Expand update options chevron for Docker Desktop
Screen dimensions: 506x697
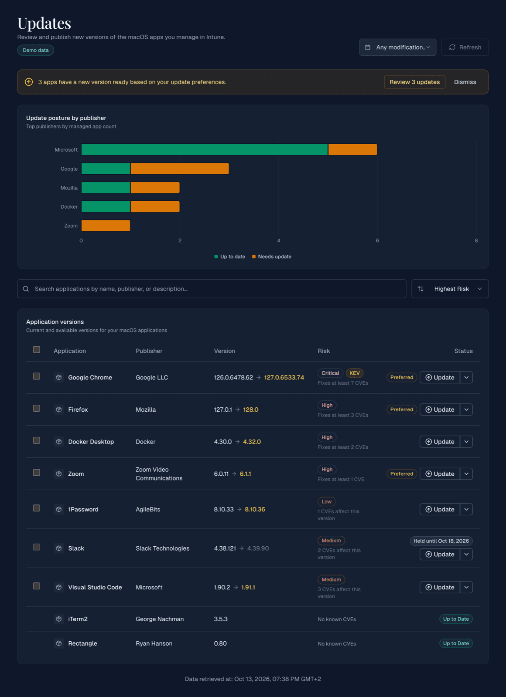point(466,442)
